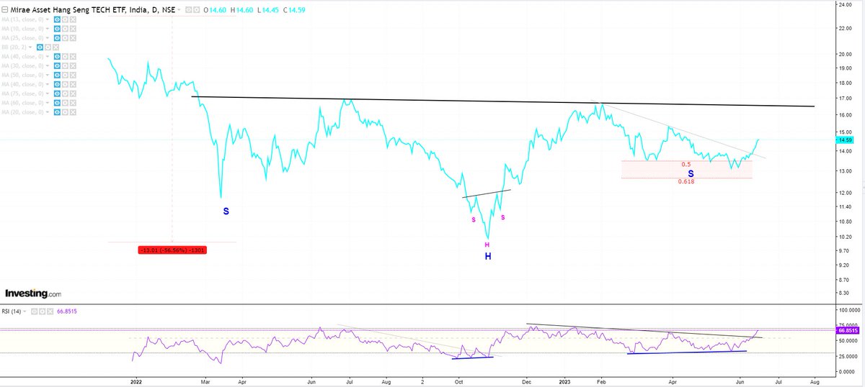Hide the MA (30, close, 0) indicator
The height and width of the screenshot is (387, 865).
click(57, 65)
